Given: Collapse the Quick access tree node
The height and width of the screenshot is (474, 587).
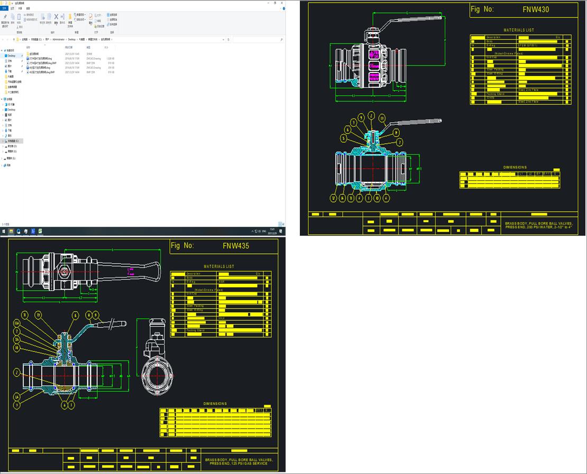Looking at the screenshot, I should point(2,51).
